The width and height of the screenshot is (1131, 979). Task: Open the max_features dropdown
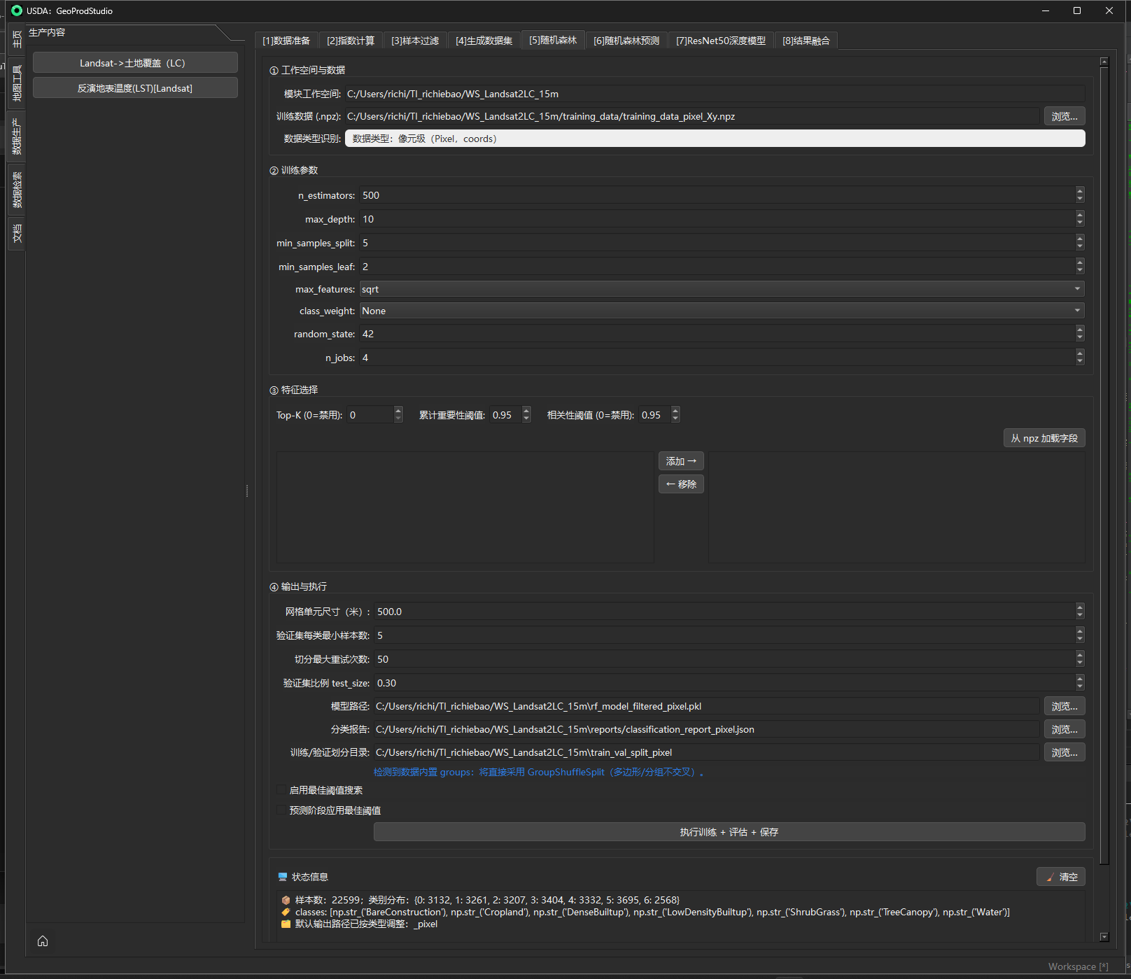coord(722,289)
